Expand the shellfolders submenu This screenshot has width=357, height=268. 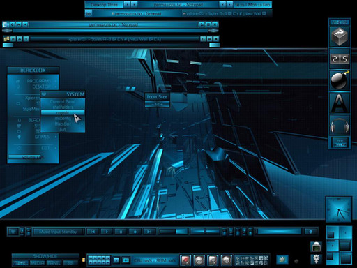click(x=63, y=107)
